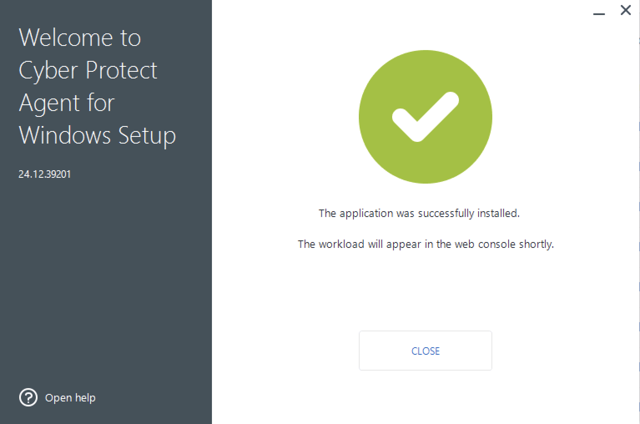
Task: Close the installer with the X icon
Action: click(x=625, y=10)
